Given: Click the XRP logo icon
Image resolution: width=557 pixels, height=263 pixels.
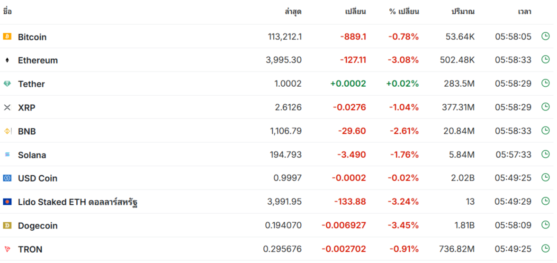Looking at the screenshot, I should point(7,108).
